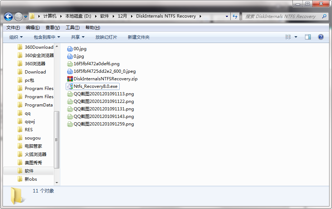Open the address bar history dropdown
This screenshot has height=209, width=332.
pyautogui.click(x=227, y=16)
